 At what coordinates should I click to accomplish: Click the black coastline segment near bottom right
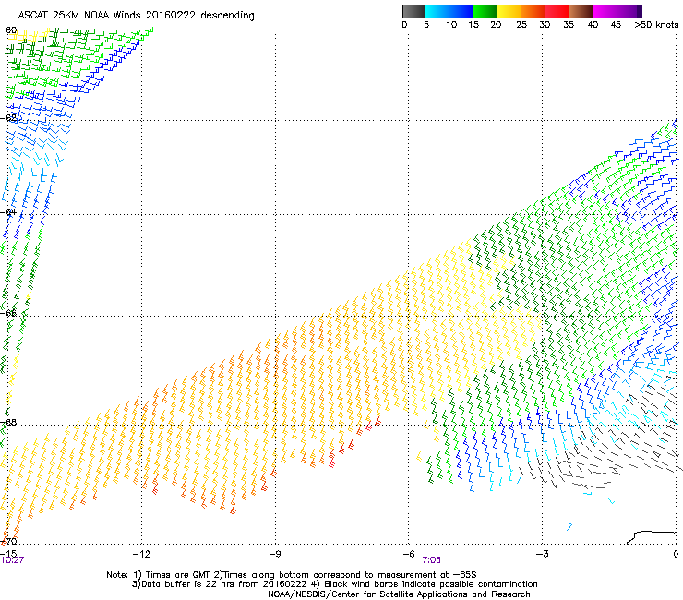(651, 537)
